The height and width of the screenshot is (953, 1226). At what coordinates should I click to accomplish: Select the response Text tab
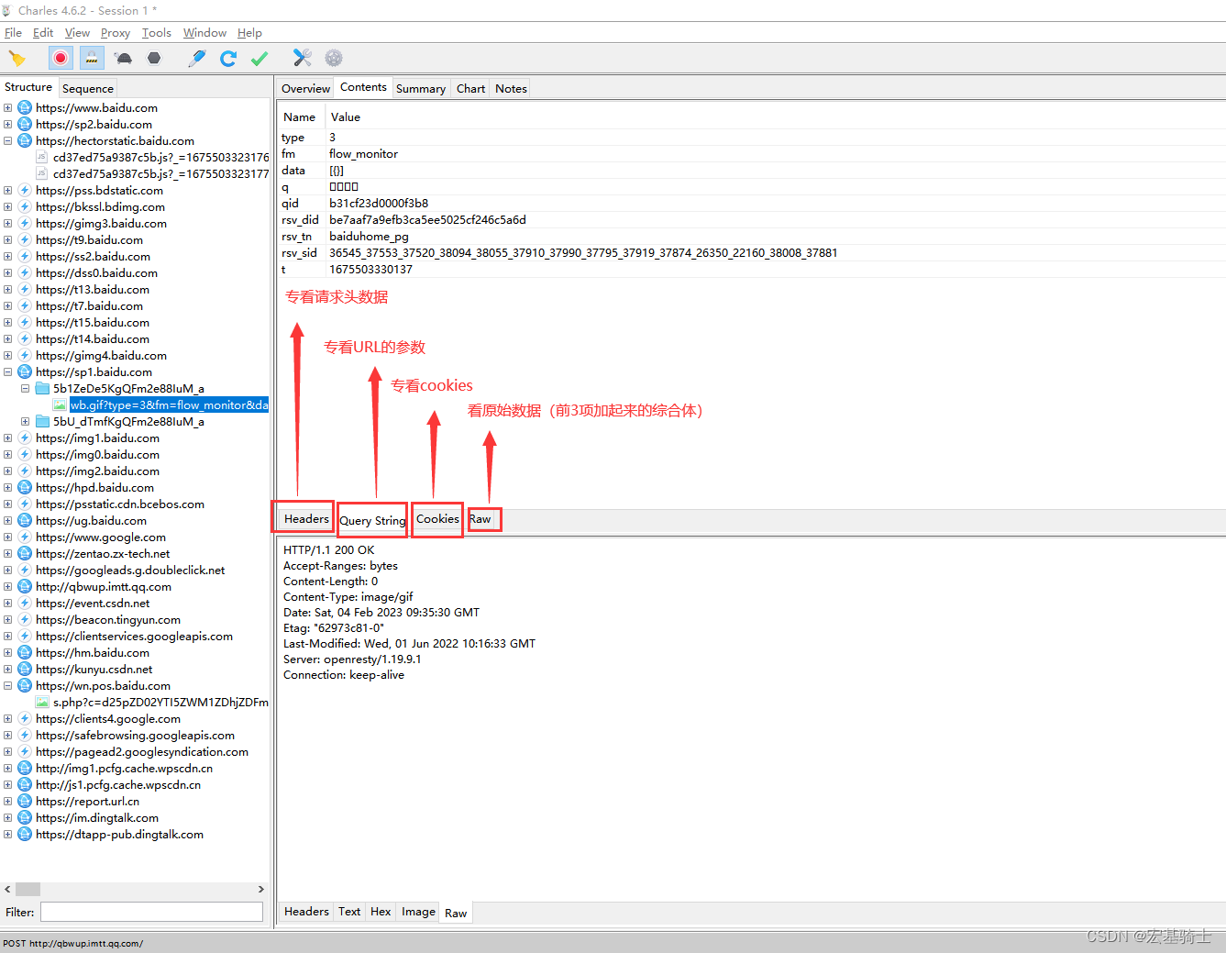349,912
